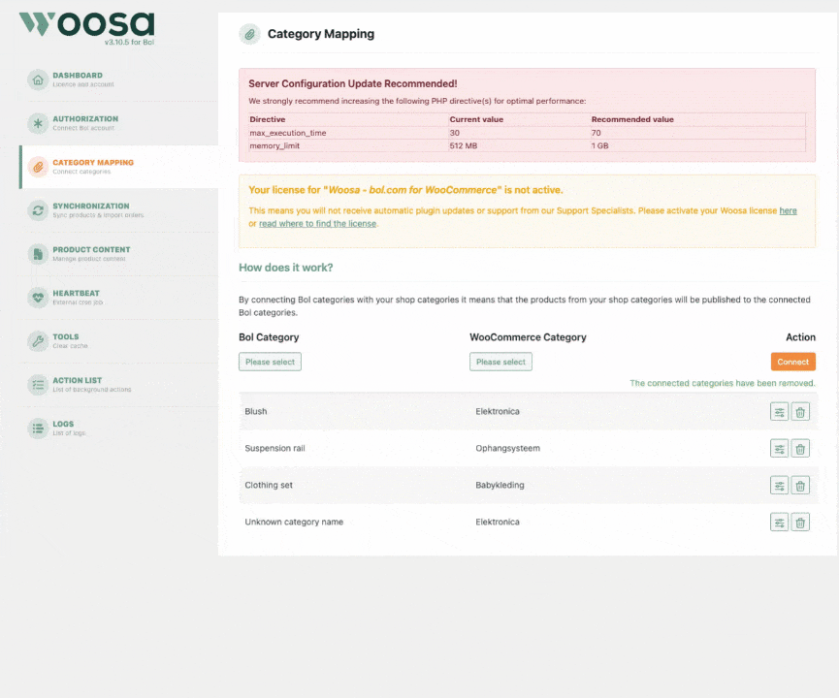
Task: Click the Unknown category name text
Action: 294,522
